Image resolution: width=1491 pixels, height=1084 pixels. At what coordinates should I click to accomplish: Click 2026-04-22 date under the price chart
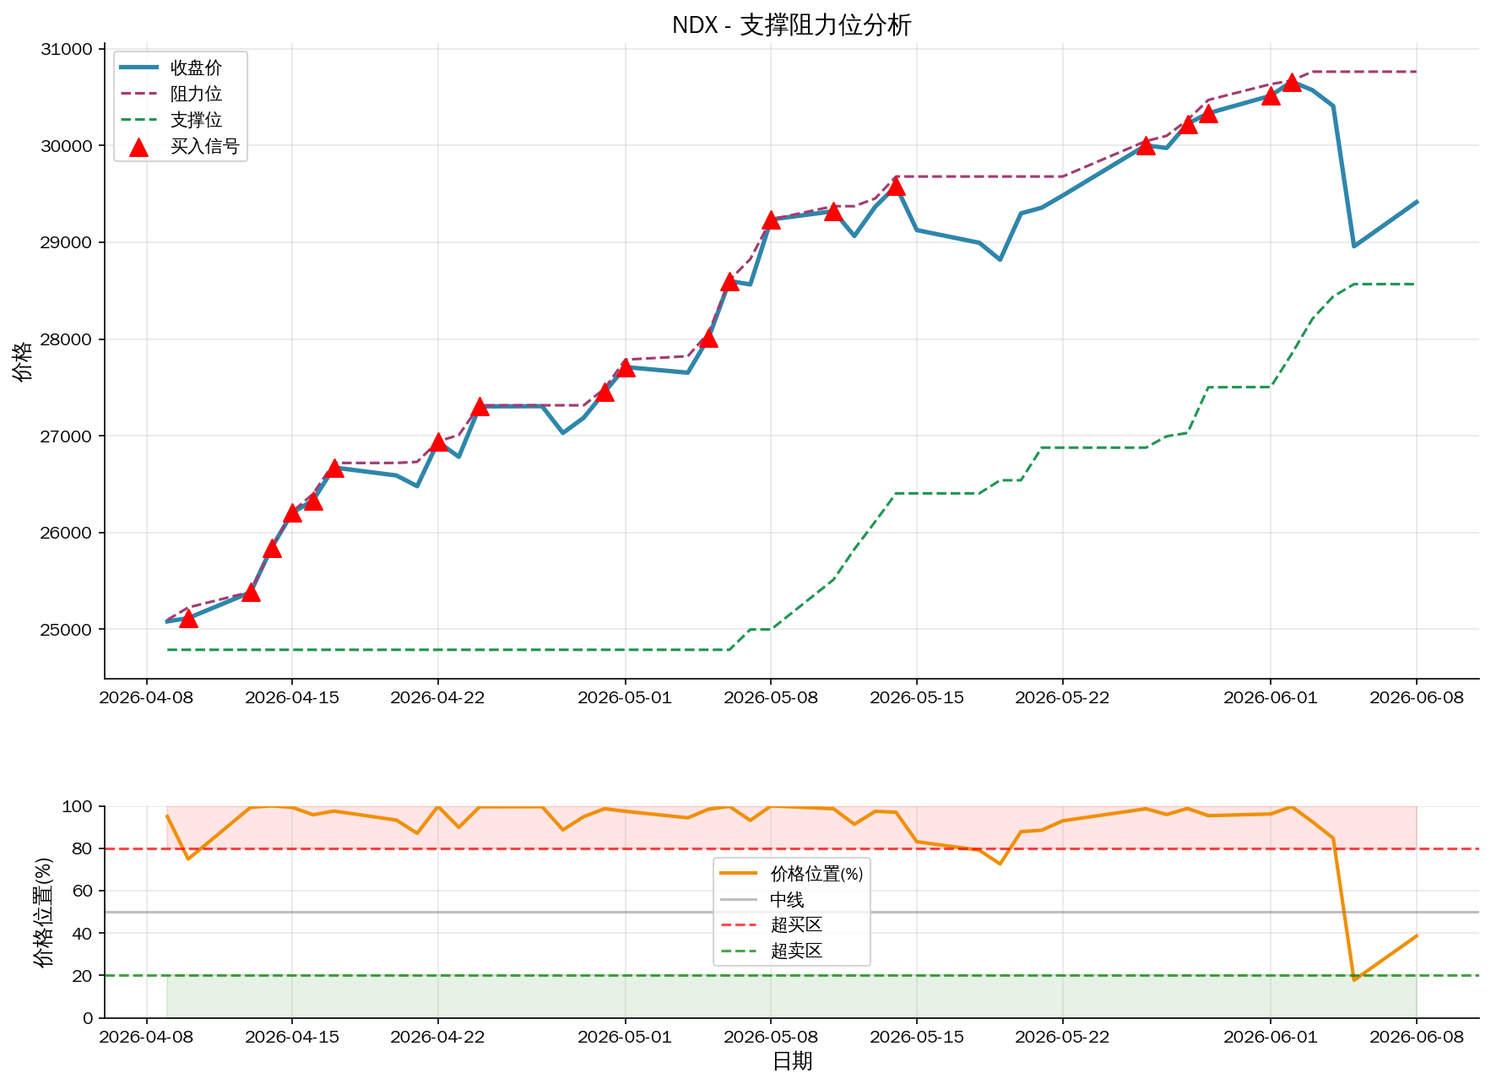coord(437,697)
